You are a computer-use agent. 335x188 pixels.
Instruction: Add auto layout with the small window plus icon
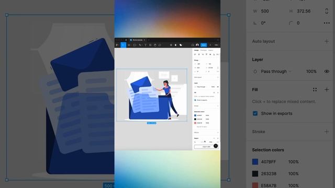(218, 77)
